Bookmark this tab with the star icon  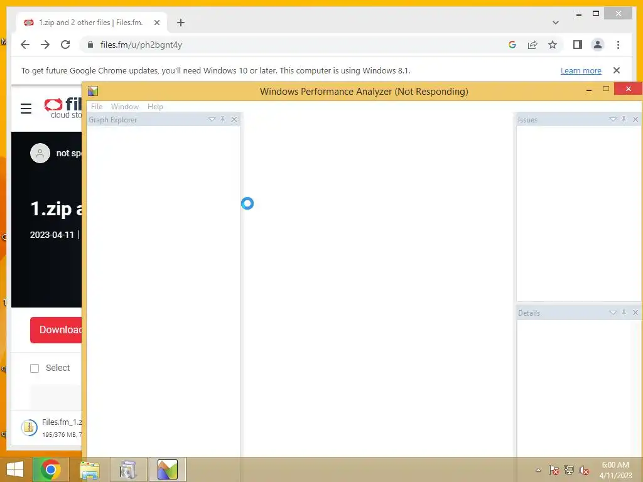[553, 45]
